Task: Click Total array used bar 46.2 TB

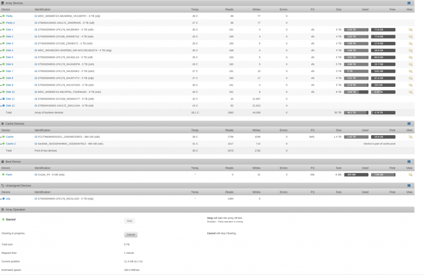Action: [356, 113]
